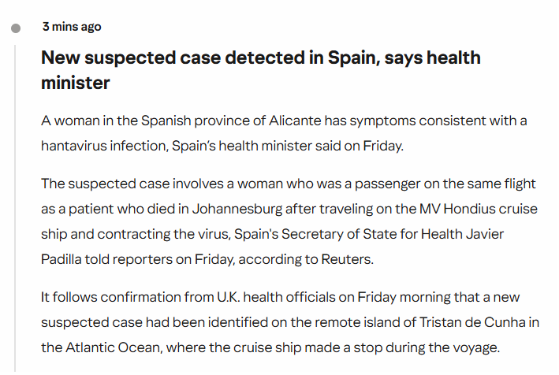The height and width of the screenshot is (375, 559).
Task: Open the 'New suspected case detected in Spain' headline
Action: tap(261, 70)
